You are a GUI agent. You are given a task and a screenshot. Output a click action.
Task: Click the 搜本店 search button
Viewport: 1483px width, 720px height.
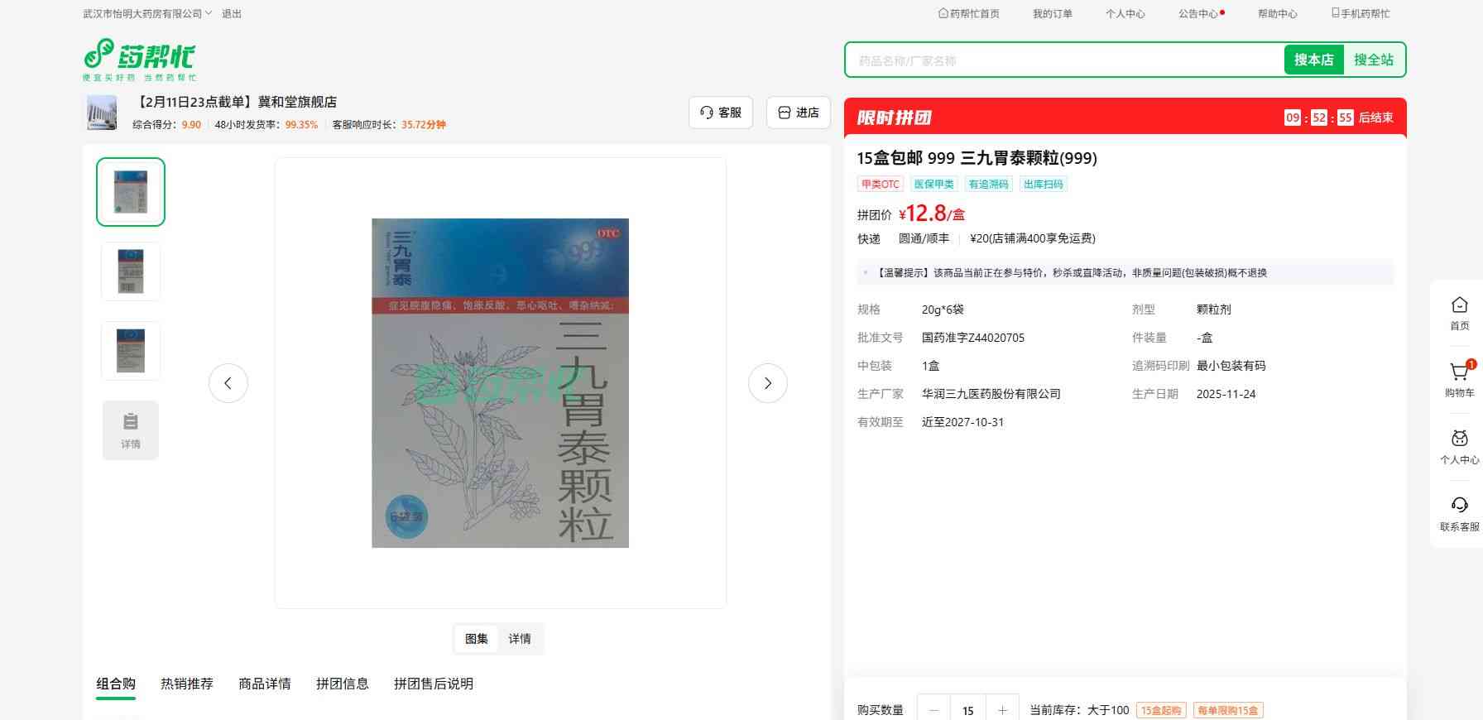click(1313, 60)
